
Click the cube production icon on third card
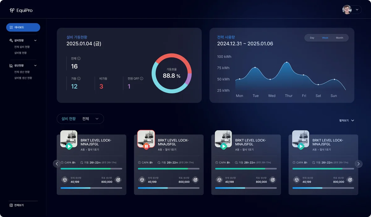219,180
